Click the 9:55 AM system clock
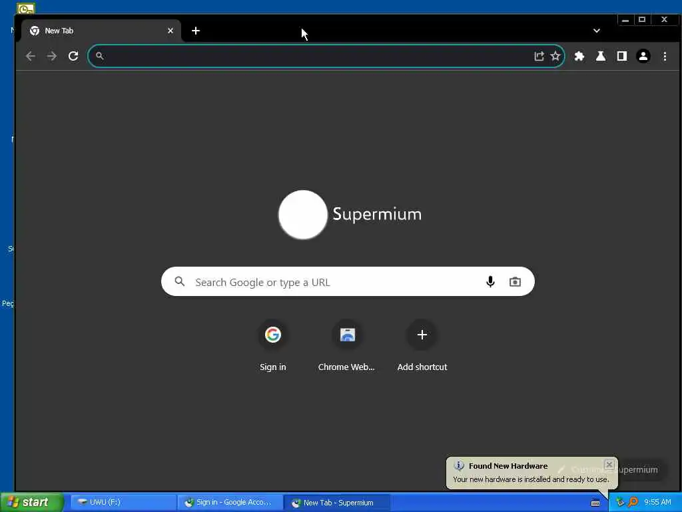This screenshot has height=512, width=682. click(657, 502)
